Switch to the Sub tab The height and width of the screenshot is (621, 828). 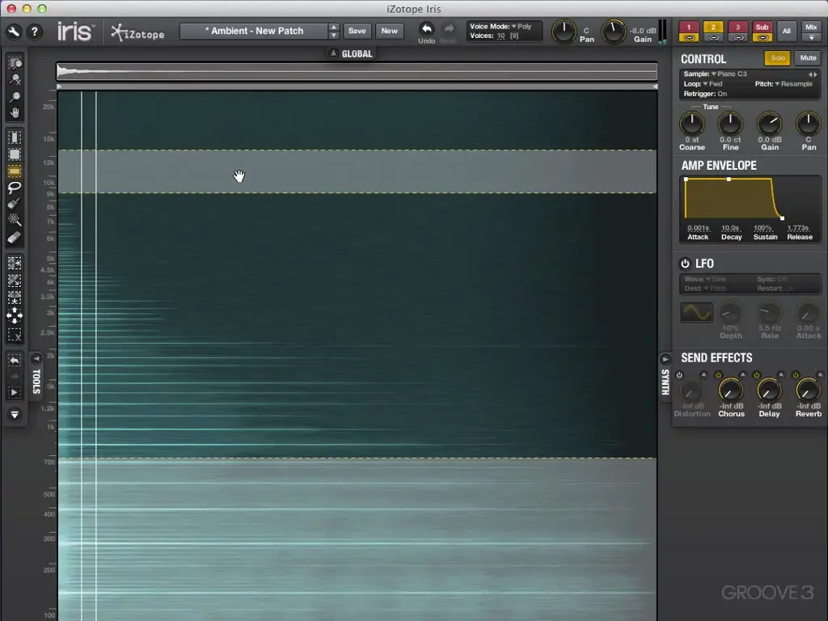tap(763, 27)
